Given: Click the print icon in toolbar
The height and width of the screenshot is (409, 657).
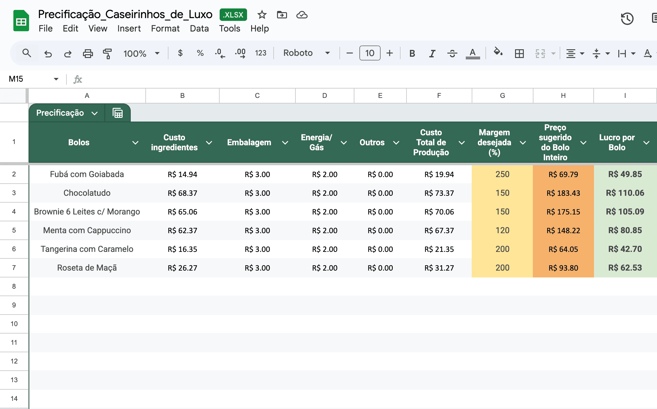Looking at the screenshot, I should 88,53.
